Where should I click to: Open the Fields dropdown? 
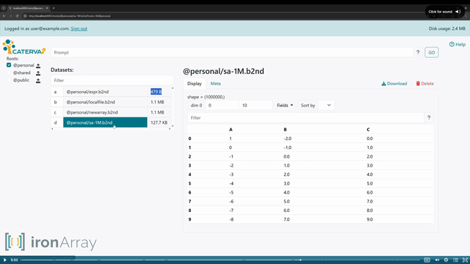pyautogui.click(x=285, y=106)
